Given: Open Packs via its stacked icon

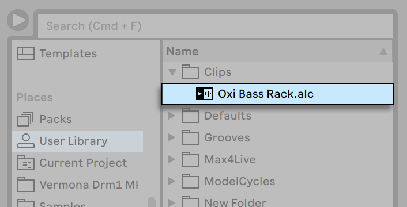Looking at the screenshot, I should pos(25,119).
